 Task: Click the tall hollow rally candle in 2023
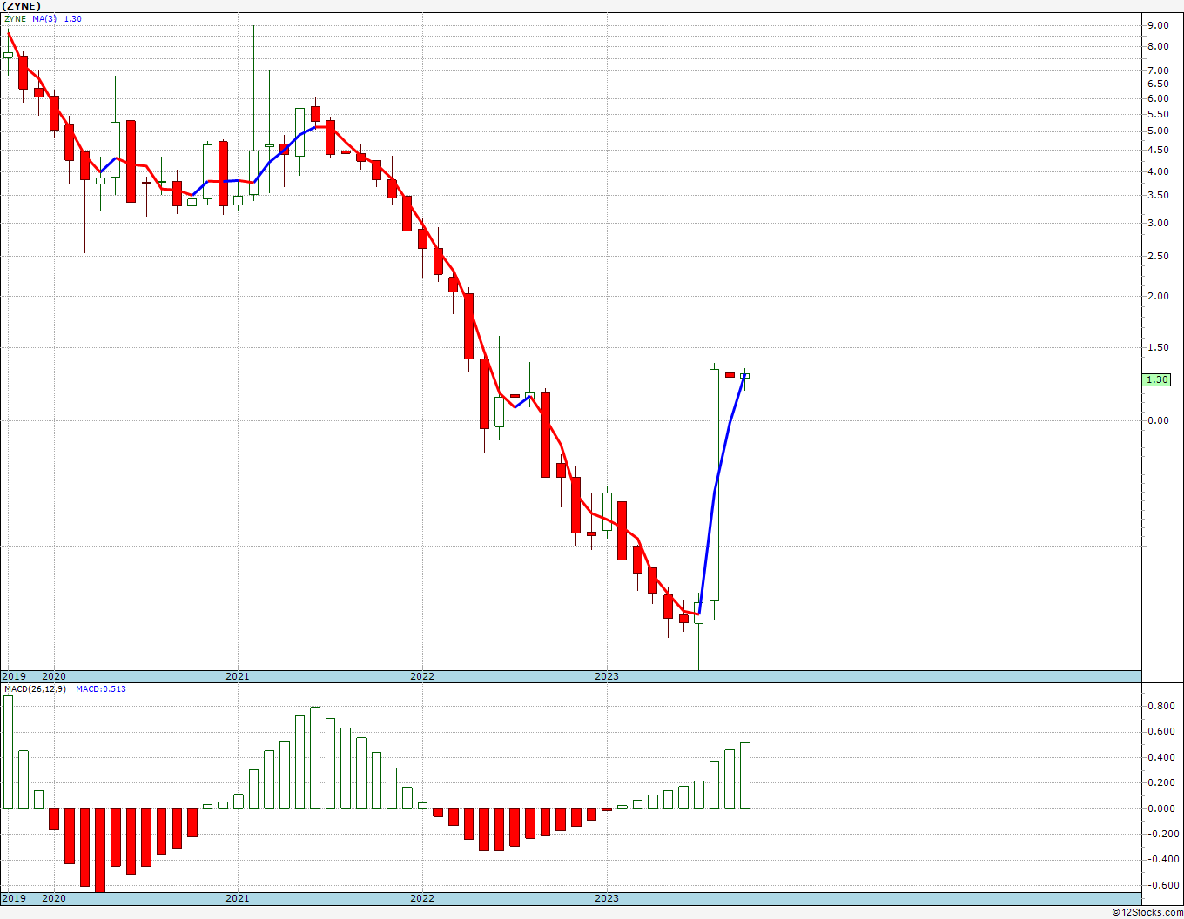click(x=714, y=485)
